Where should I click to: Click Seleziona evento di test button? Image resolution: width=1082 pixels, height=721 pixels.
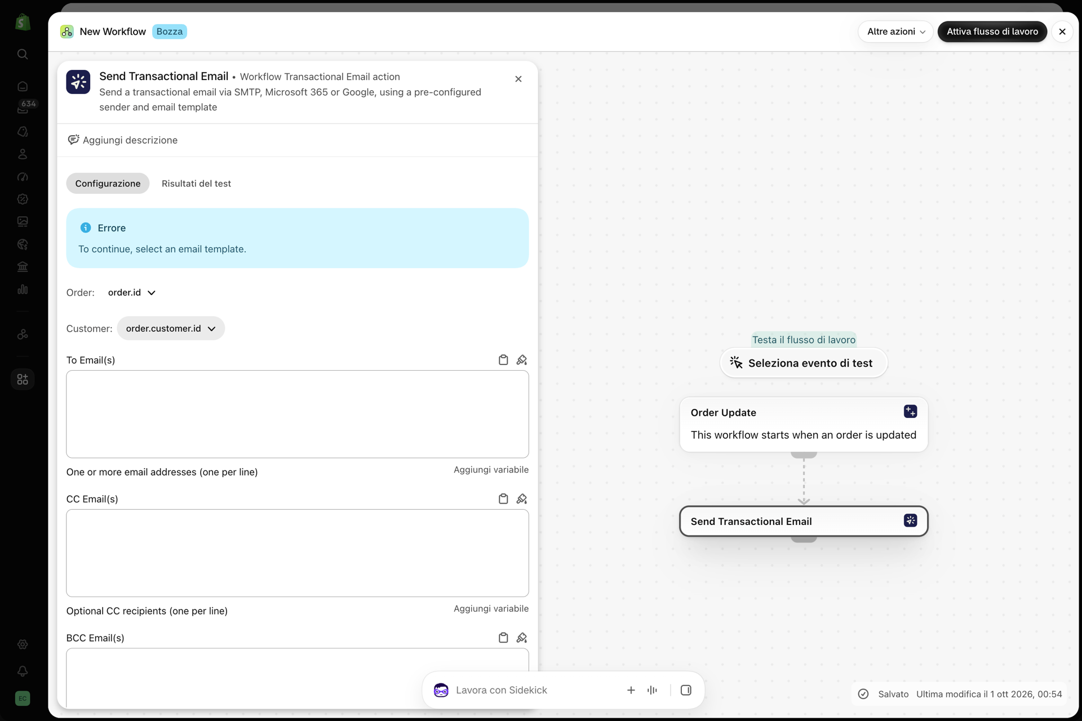click(804, 363)
